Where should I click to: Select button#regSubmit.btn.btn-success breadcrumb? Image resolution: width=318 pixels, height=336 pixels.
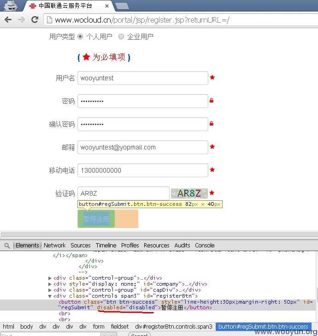coord(263,327)
